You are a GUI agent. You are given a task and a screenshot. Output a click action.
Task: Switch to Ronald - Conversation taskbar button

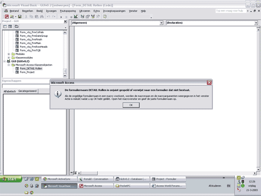pyautogui.click(x=95, y=179)
